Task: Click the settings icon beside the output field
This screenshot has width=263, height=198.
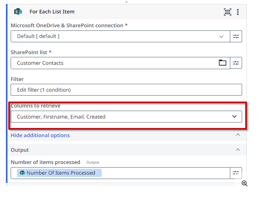Action: coord(236,173)
